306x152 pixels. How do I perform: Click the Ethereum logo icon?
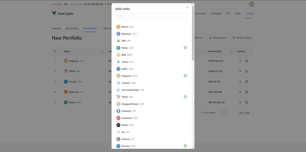[118, 34]
